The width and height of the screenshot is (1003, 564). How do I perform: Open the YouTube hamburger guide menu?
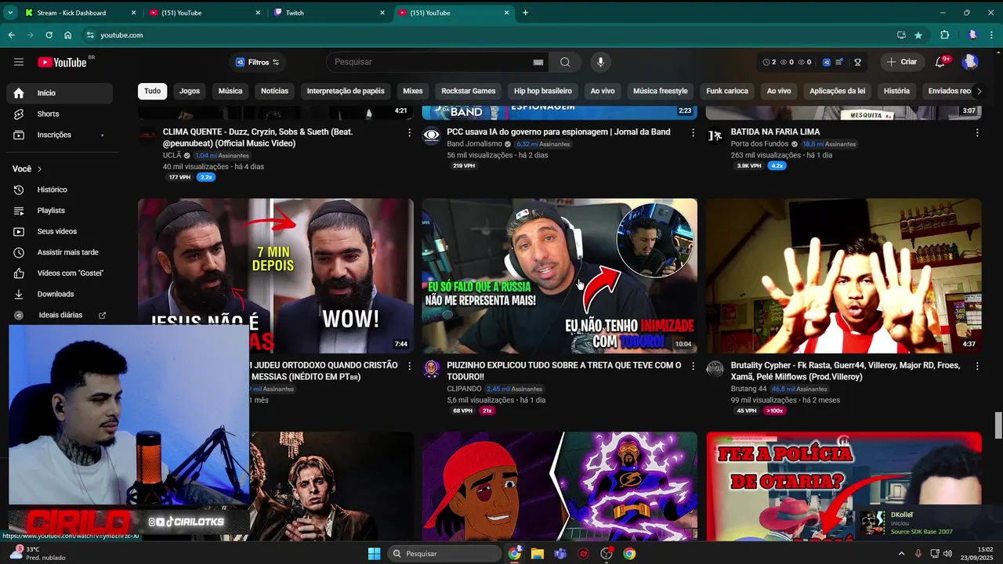[19, 62]
